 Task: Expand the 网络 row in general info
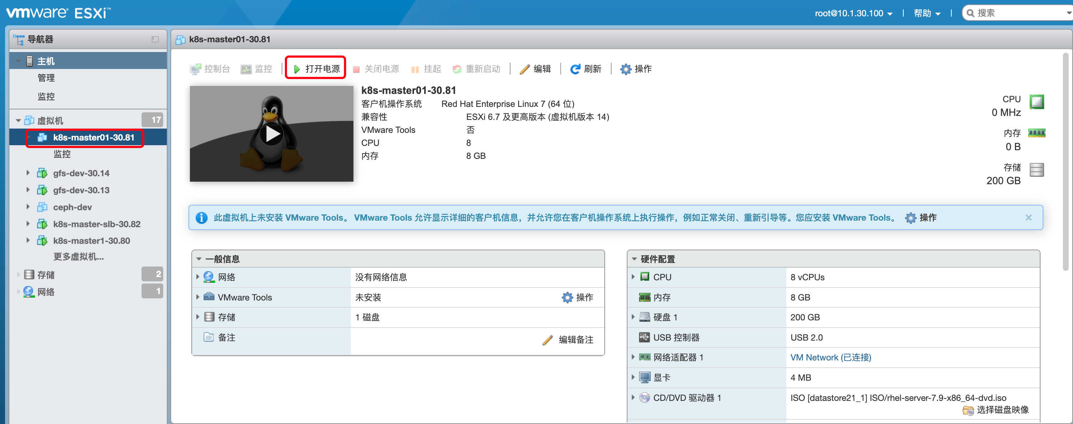198,277
